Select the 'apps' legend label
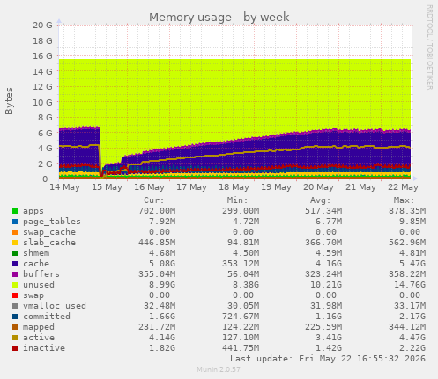Viewport: 438px width, 379px height. click(x=33, y=211)
